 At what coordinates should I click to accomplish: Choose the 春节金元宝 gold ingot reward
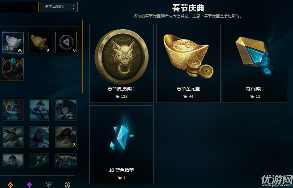click(188, 63)
